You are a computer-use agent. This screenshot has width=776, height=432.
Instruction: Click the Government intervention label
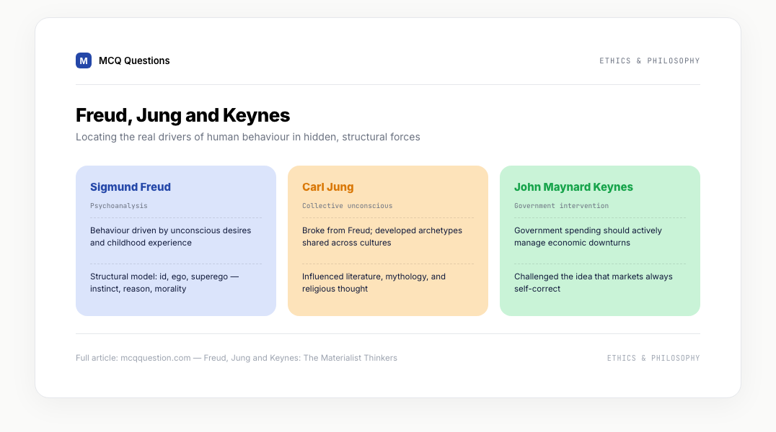[561, 206]
